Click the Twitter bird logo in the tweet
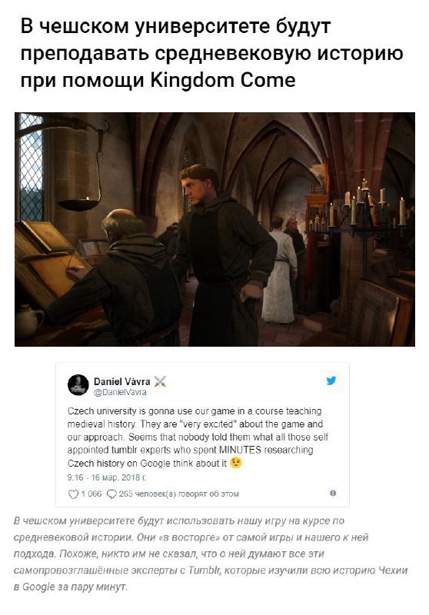 pos(331,381)
